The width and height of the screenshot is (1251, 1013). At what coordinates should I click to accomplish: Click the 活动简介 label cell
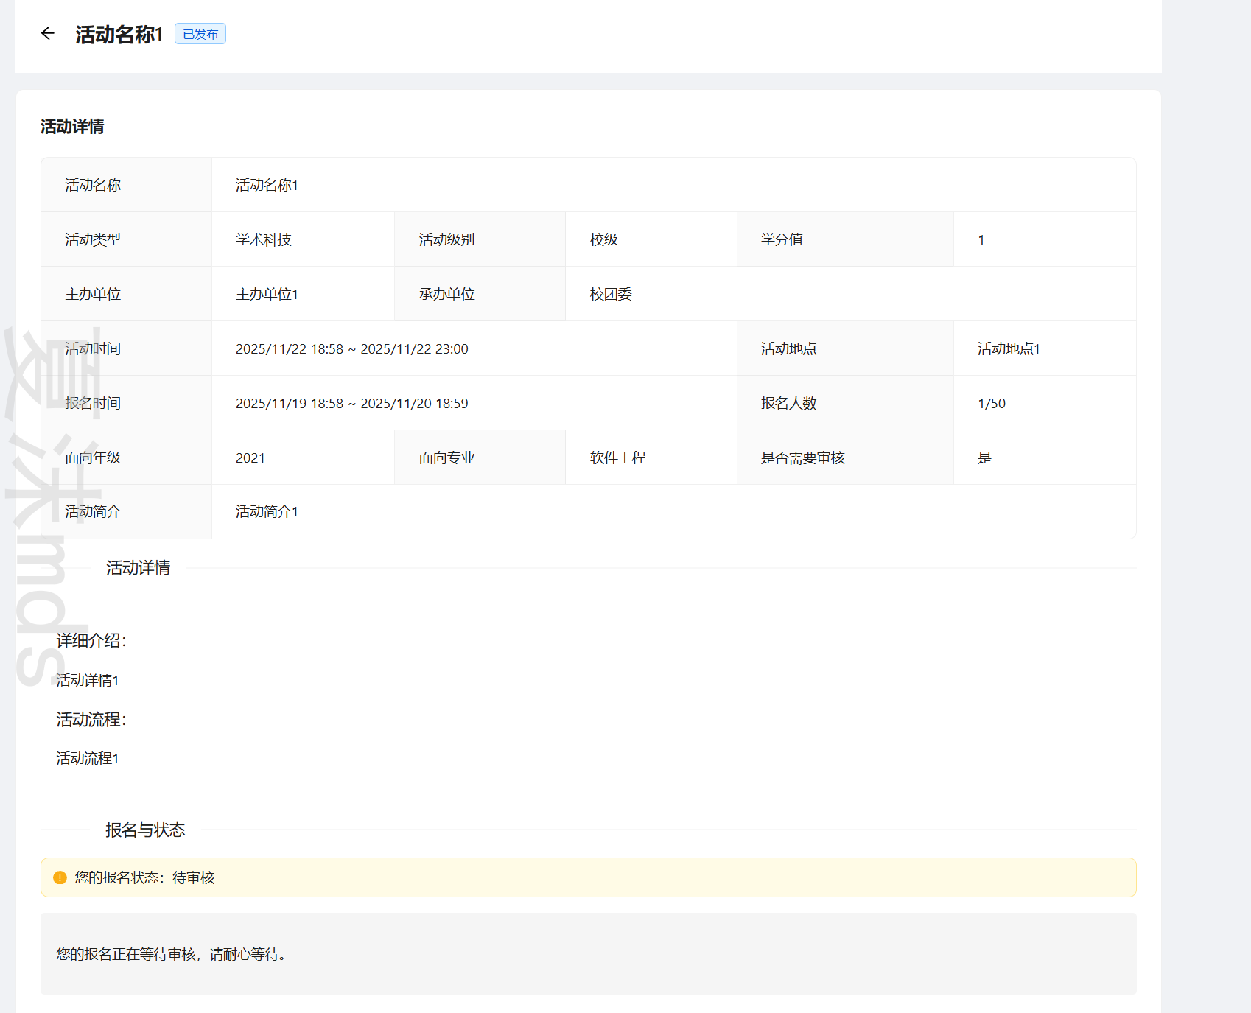point(126,511)
